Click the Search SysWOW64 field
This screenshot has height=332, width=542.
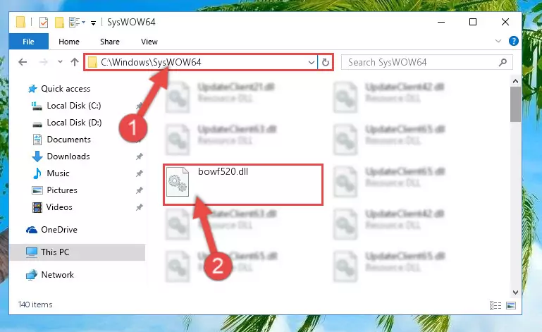426,62
